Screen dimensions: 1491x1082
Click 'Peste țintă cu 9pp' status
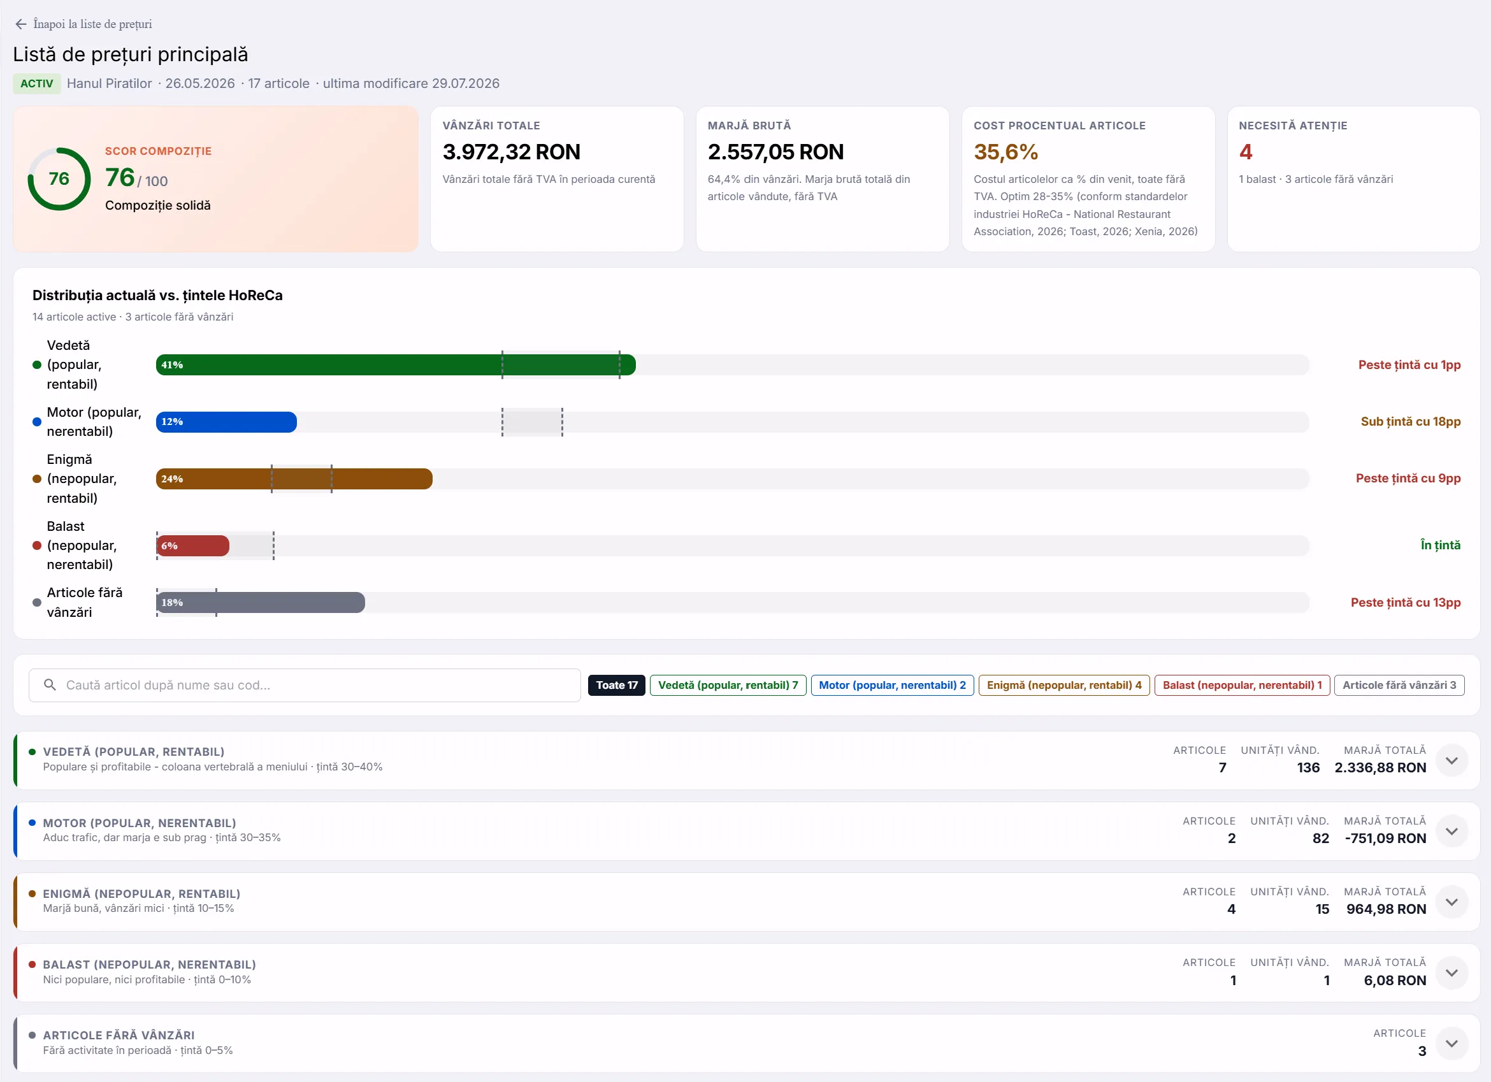(1408, 479)
